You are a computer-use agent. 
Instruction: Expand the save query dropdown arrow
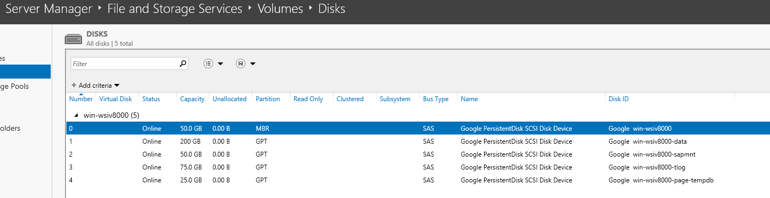[x=253, y=64]
